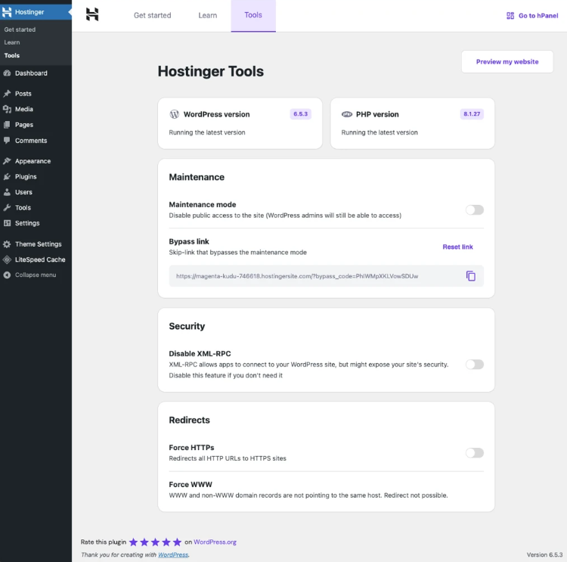
Task: Click the Hostinger logo in top bar
Action: [x=92, y=14]
